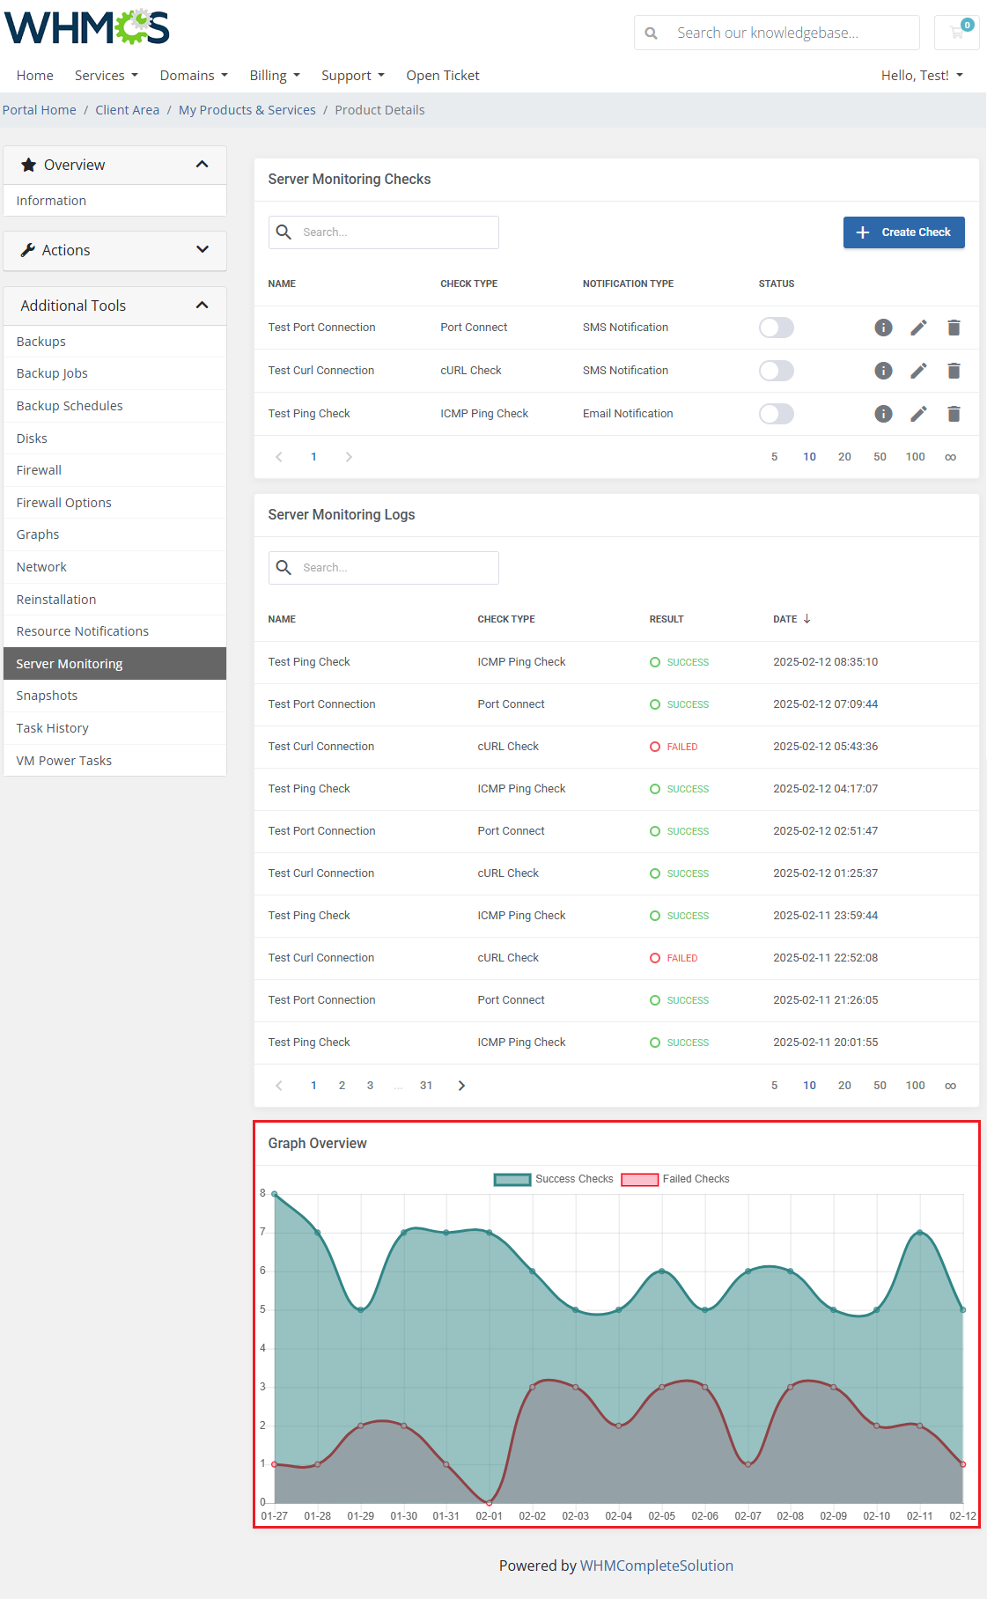Set checks page size to 20

(844, 457)
